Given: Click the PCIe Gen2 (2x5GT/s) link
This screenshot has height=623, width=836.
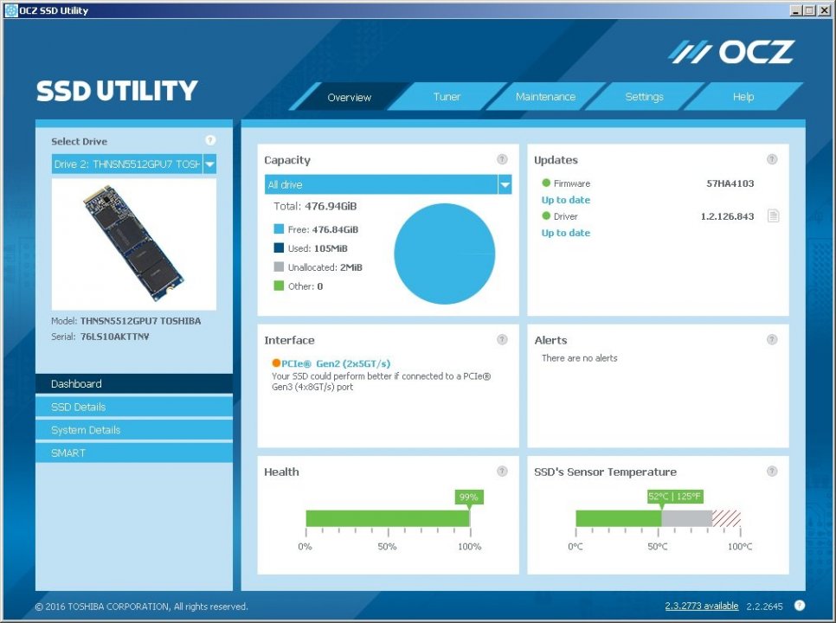Looking at the screenshot, I should tap(336, 363).
